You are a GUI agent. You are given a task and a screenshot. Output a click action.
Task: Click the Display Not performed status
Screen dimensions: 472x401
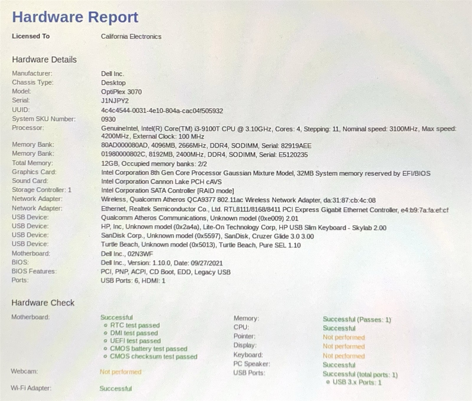point(344,346)
